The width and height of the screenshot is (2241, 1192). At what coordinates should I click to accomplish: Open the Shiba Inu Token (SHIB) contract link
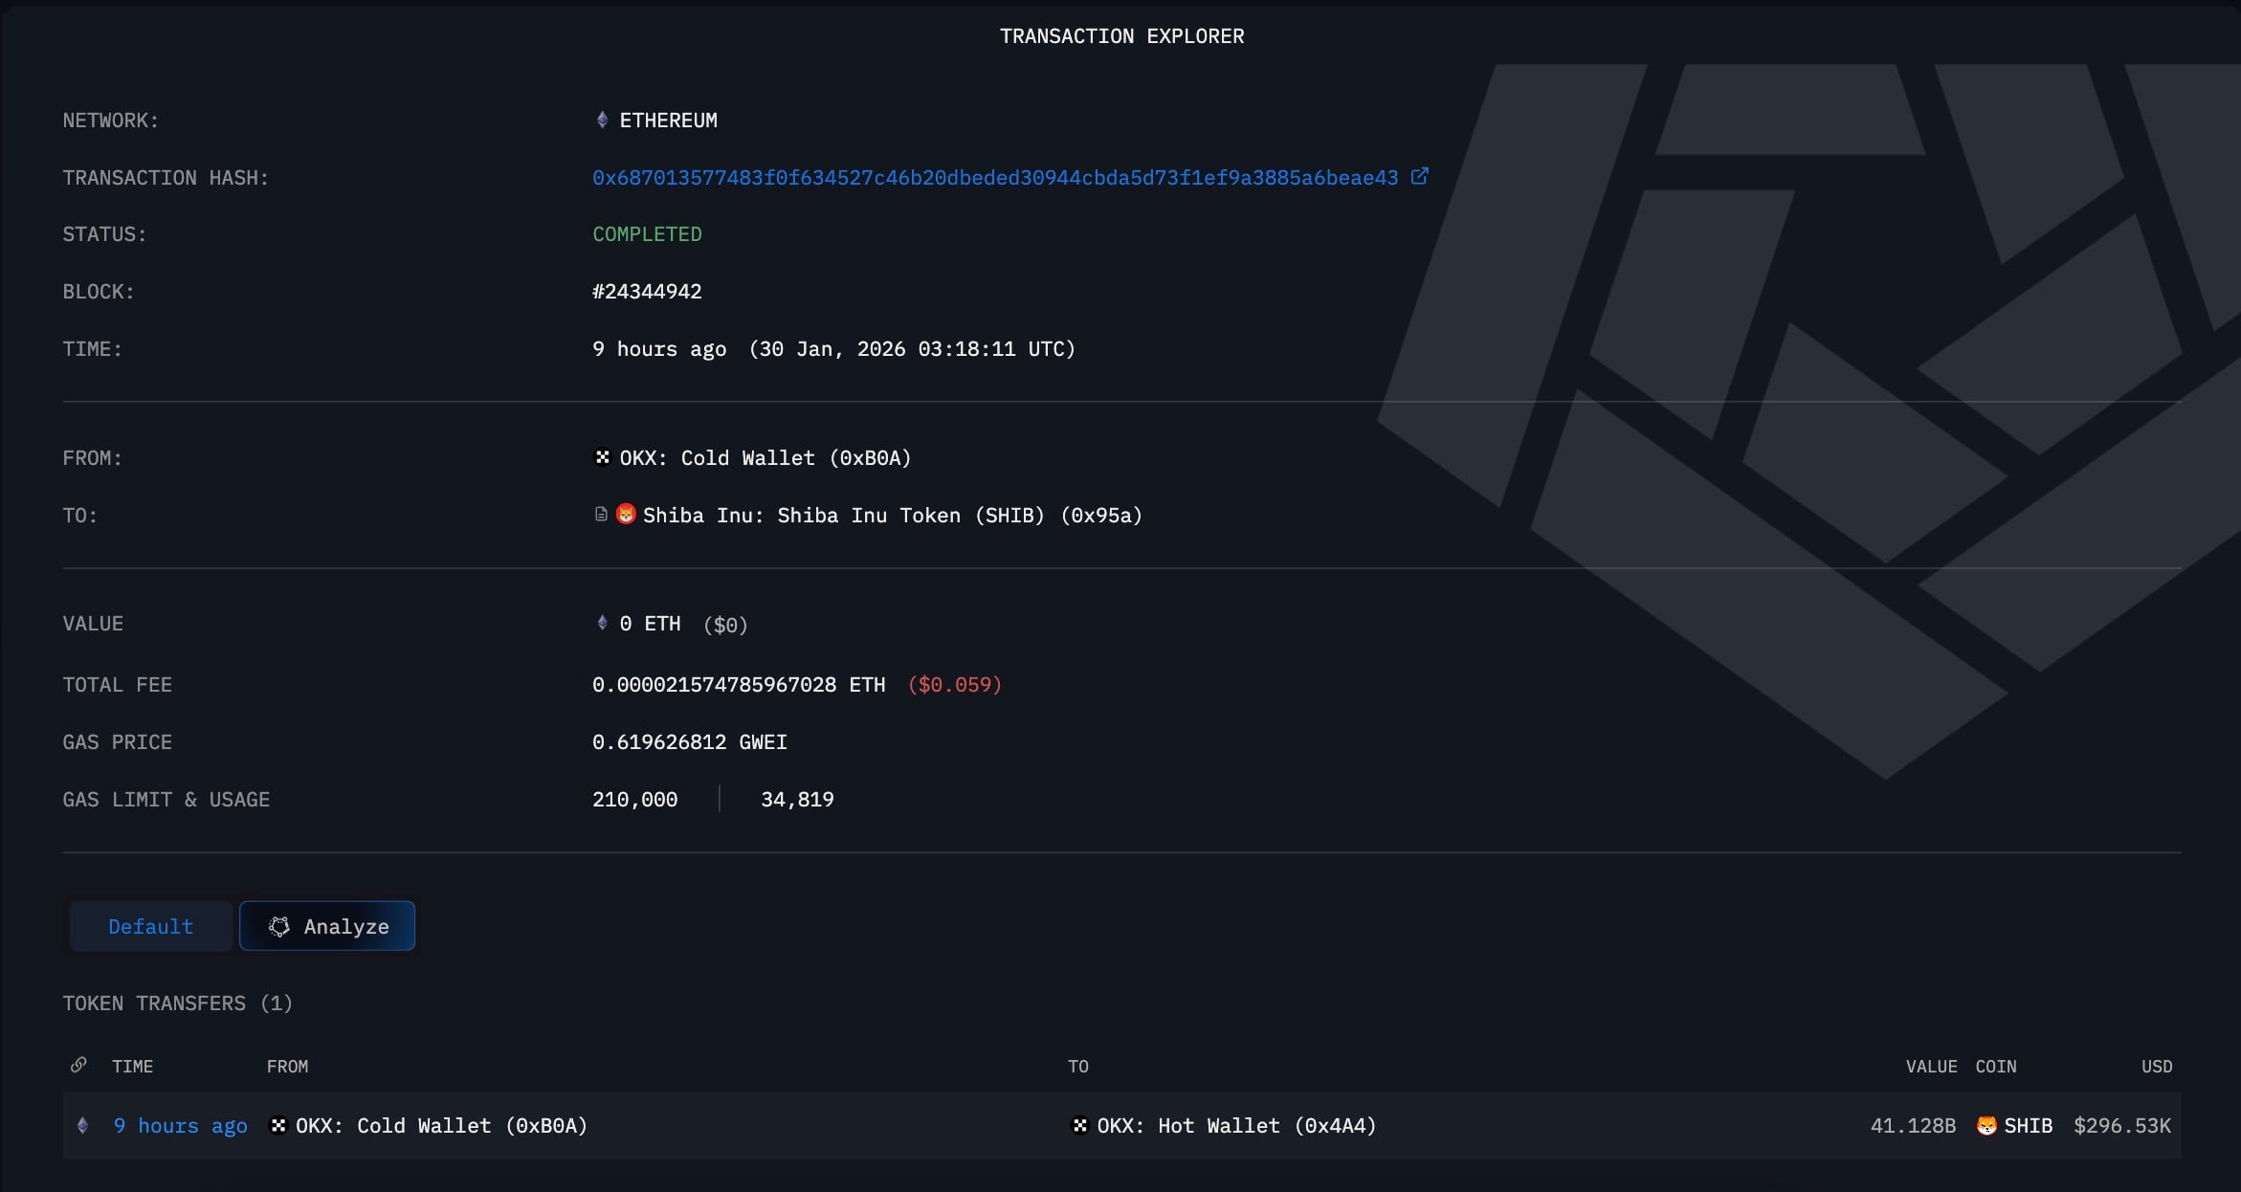tap(892, 516)
